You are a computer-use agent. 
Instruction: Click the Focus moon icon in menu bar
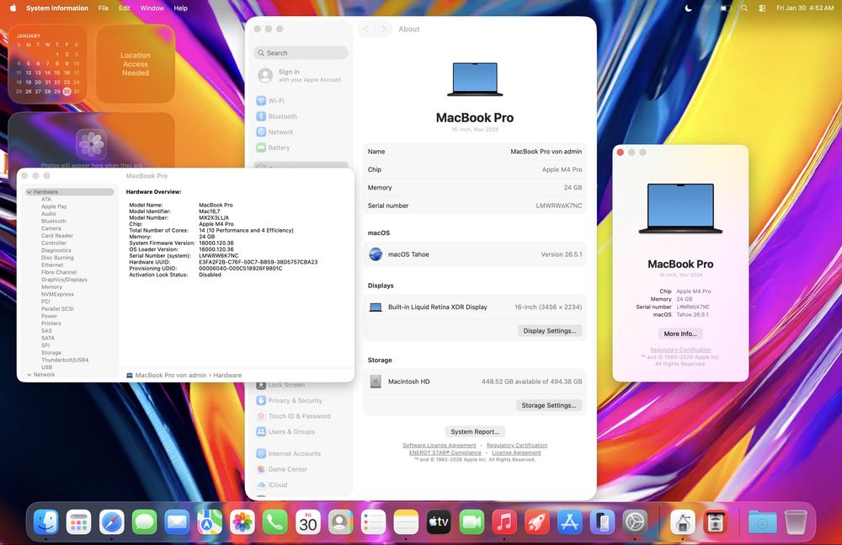689,8
